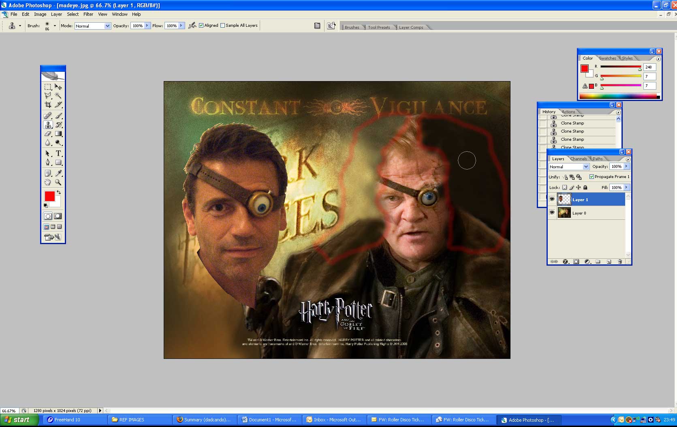The width and height of the screenshot is (677, 427).
Task: Select the Move tool
Action: (58, 87)
